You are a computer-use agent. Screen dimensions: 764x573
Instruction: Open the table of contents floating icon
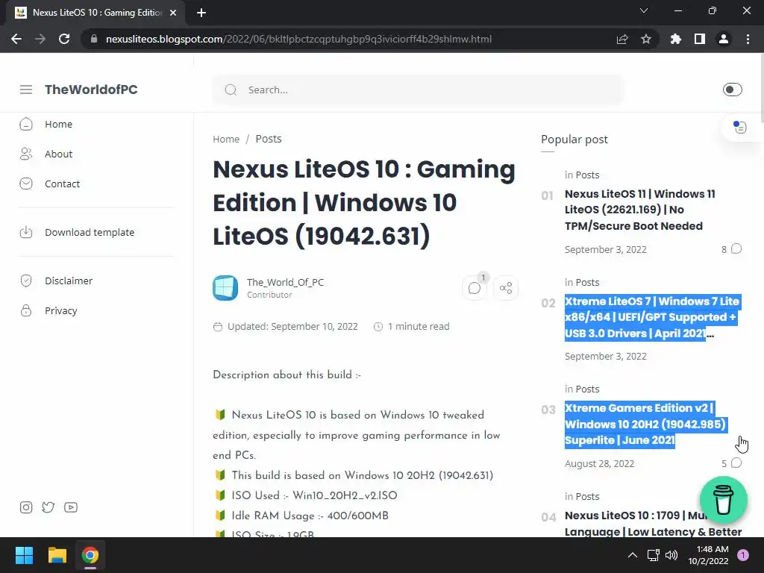coord(740,127)
